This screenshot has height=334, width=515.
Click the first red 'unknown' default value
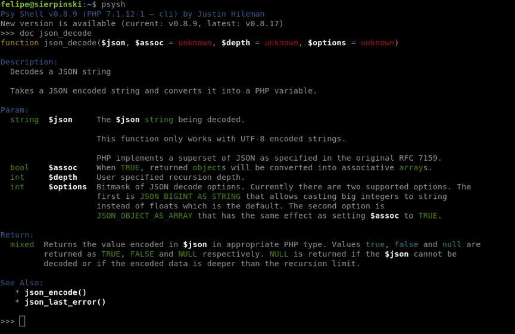[x=195, y=43]
